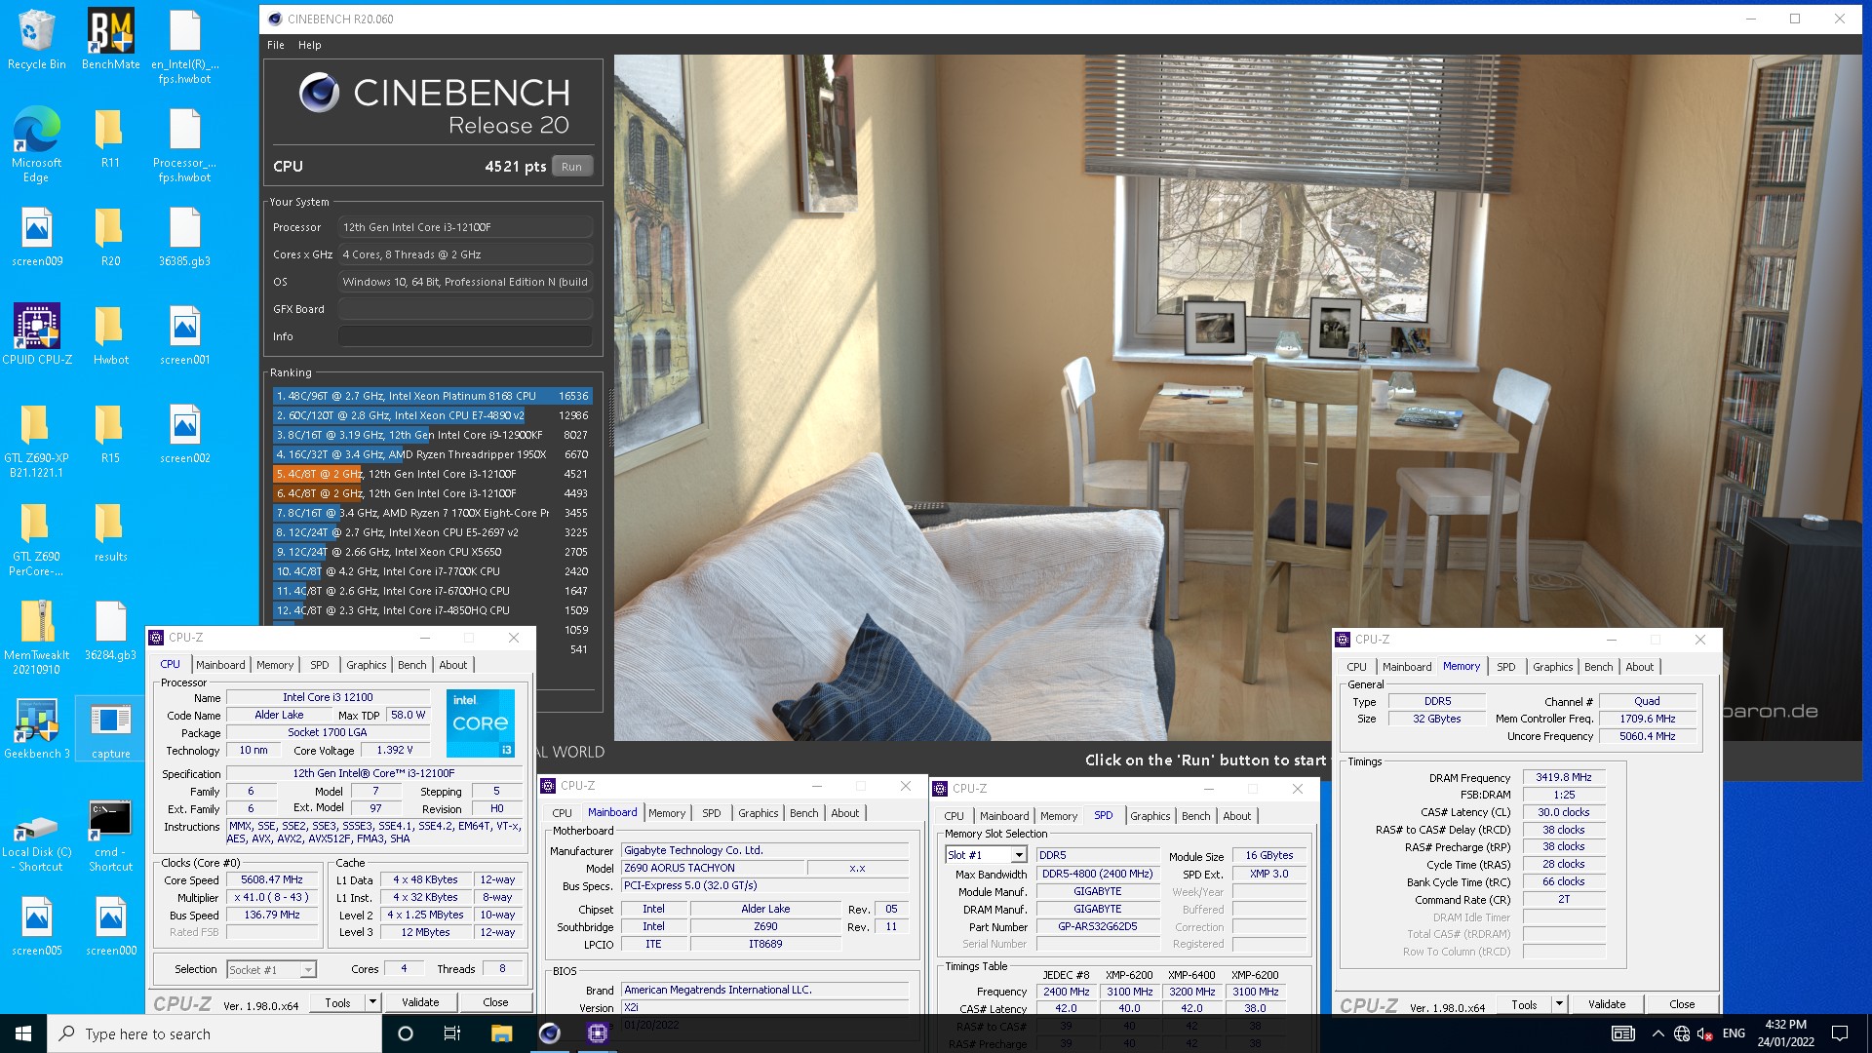Launch CPUID CPU-Z desktop shortcut
The height and width of the screenshot is (1053, 1872).
point(36,334)
